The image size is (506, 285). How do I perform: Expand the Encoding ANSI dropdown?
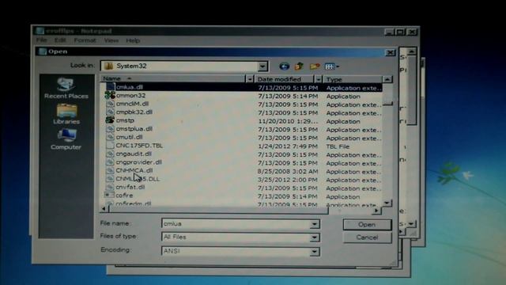click(x=315, y=252)
